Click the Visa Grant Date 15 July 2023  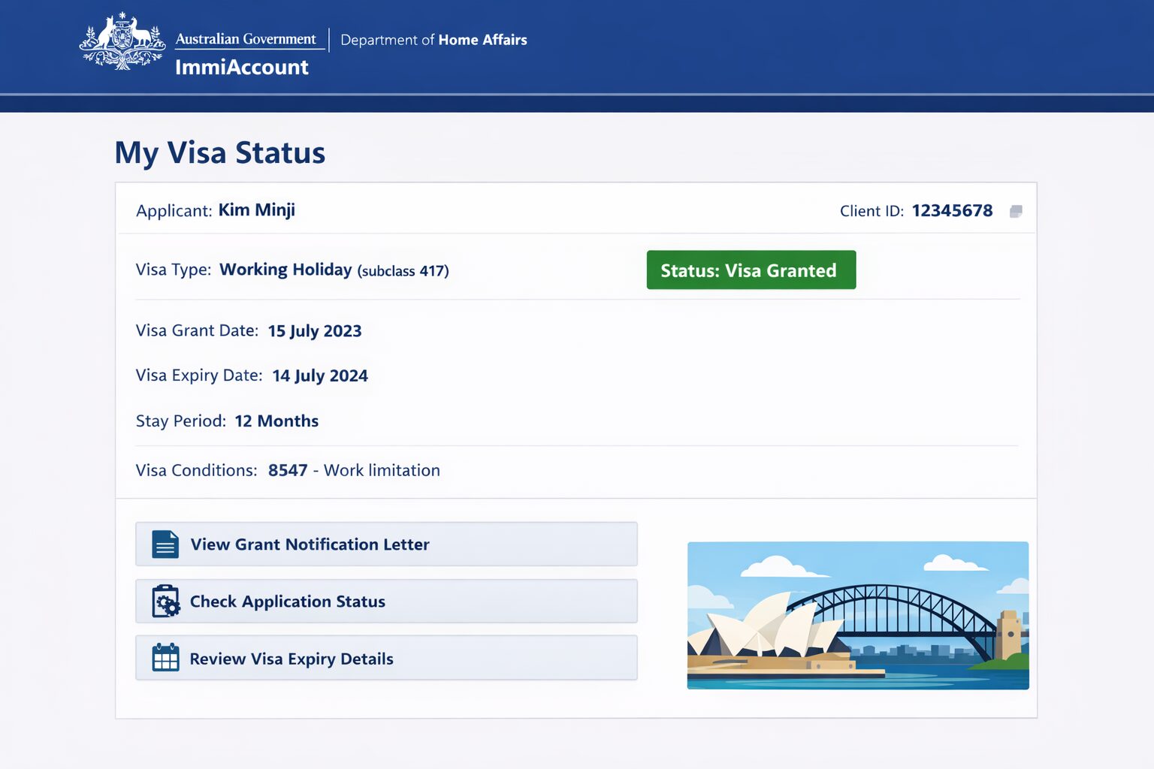[315, 331]
